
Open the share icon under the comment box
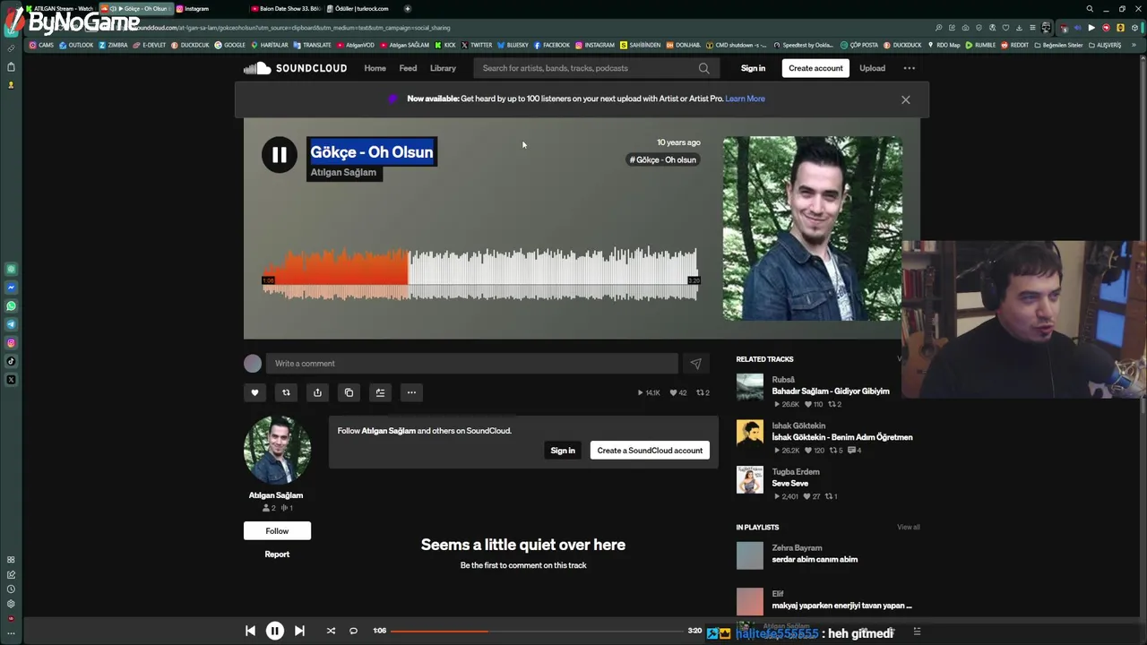tap(317, 392)
